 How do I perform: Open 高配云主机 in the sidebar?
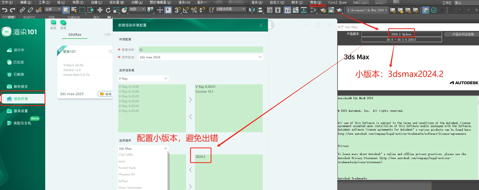pyautogui.click(x=23, y=123)
